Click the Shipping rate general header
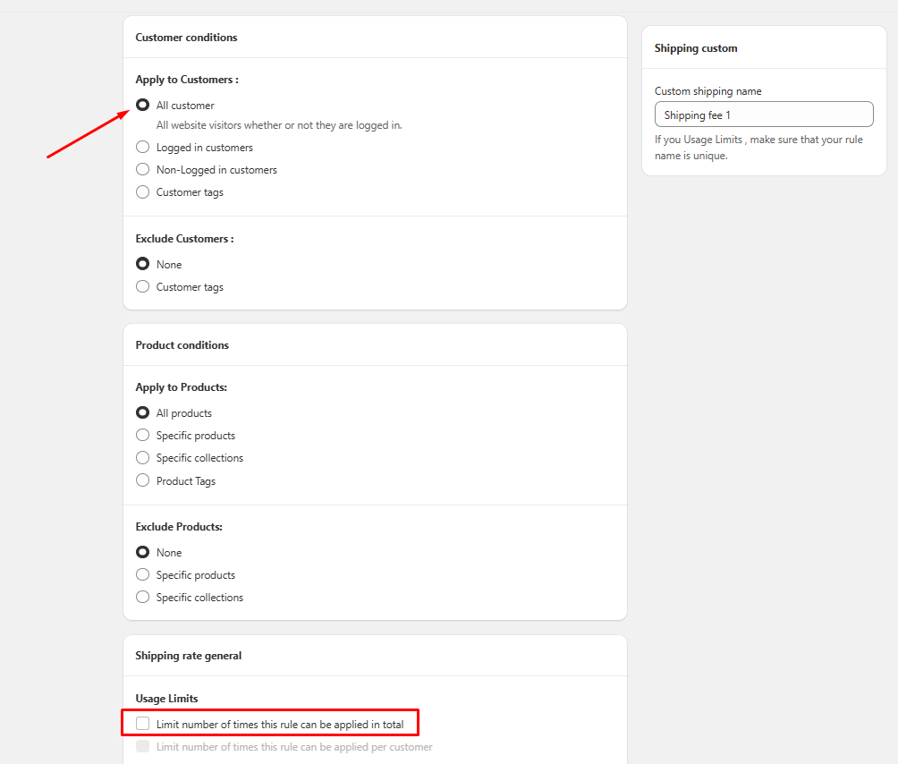The height and width of the screenshot is (764, 898). [x=188, y=656]
